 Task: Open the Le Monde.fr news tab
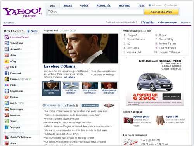(x=71, y=106)
